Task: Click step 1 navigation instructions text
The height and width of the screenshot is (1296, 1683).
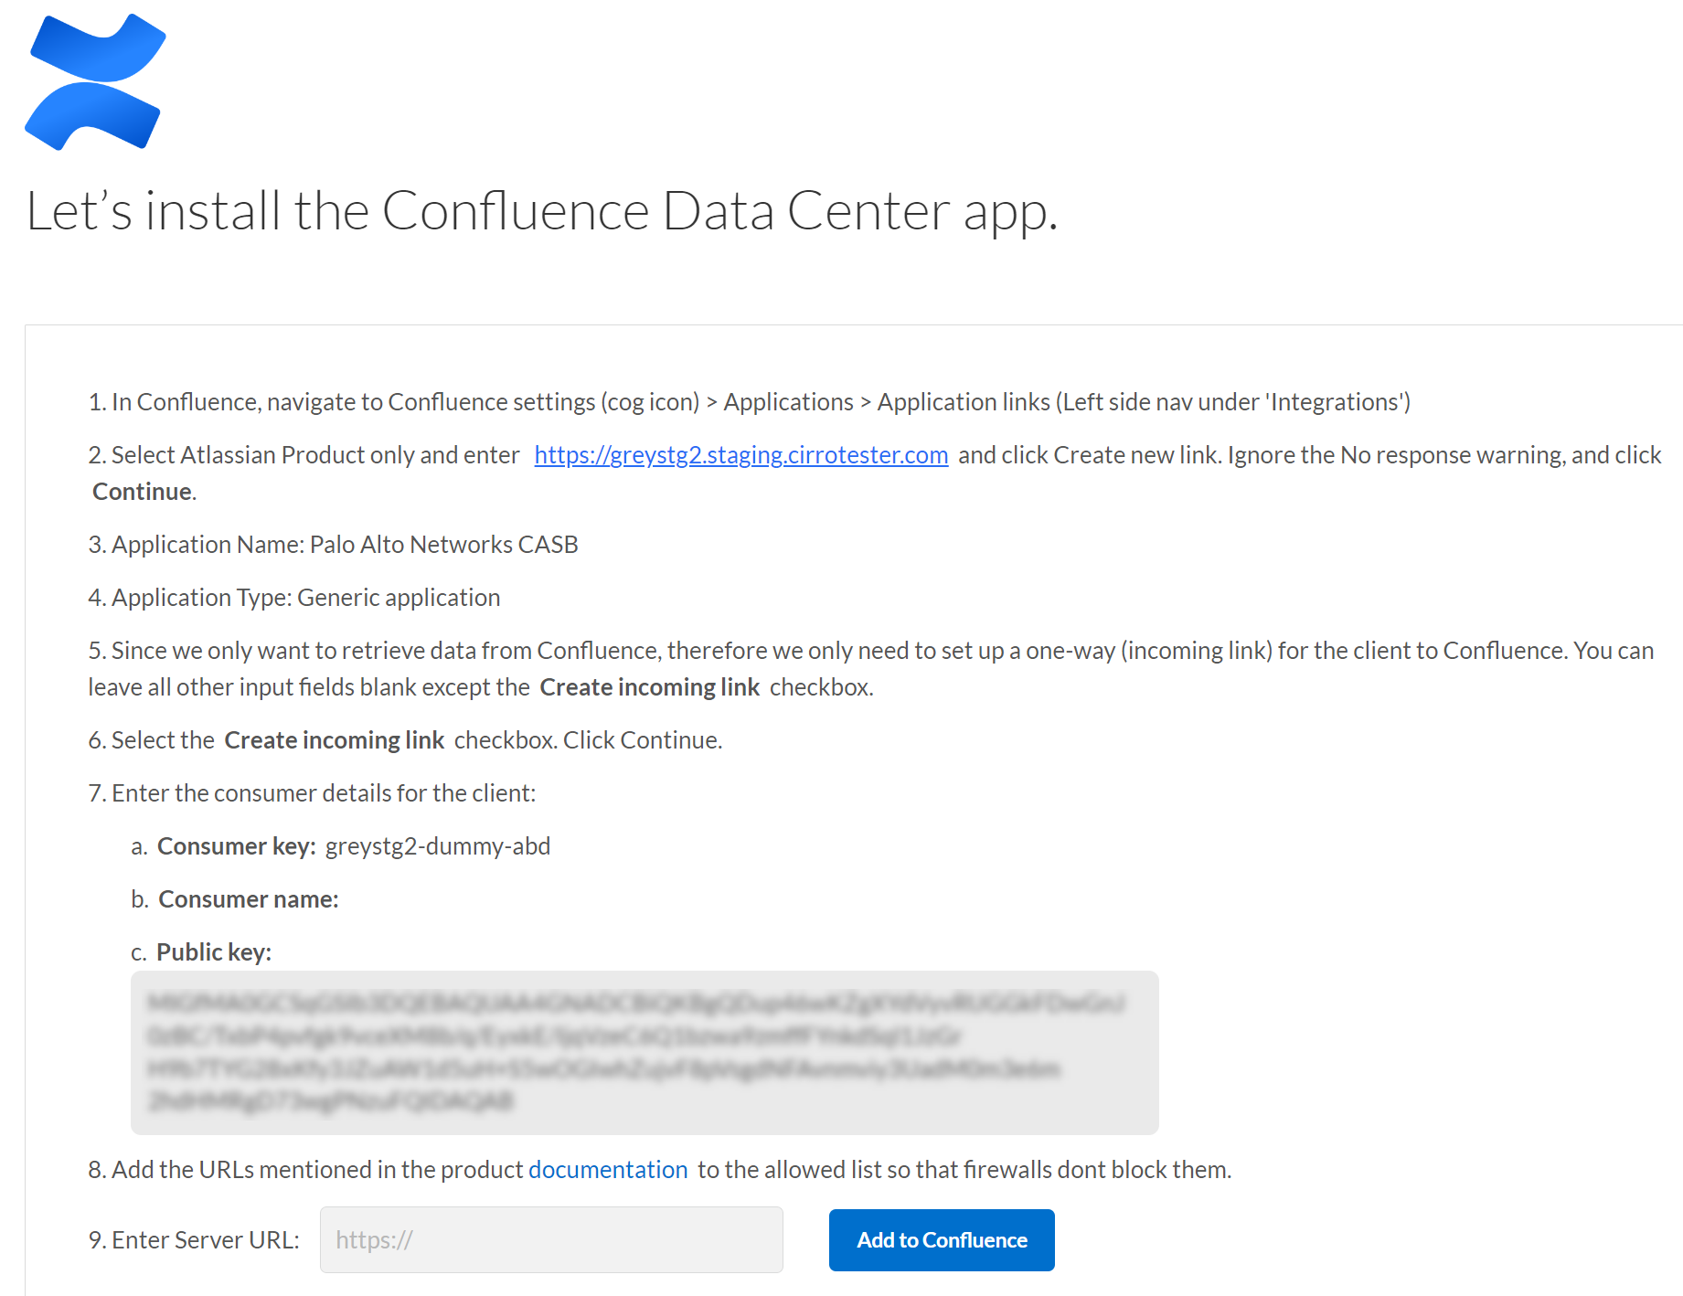Action: click(x=749, y=401)
